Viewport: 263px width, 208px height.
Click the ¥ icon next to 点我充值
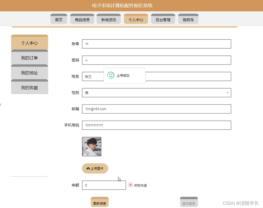tap(130, 185)
